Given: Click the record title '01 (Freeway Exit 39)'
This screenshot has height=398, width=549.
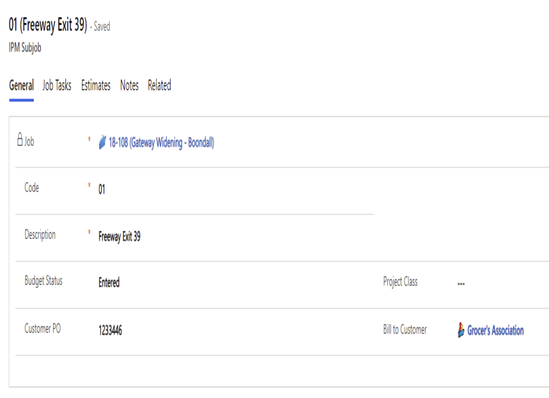Looking at the screenshot, I should pos(48,25).
